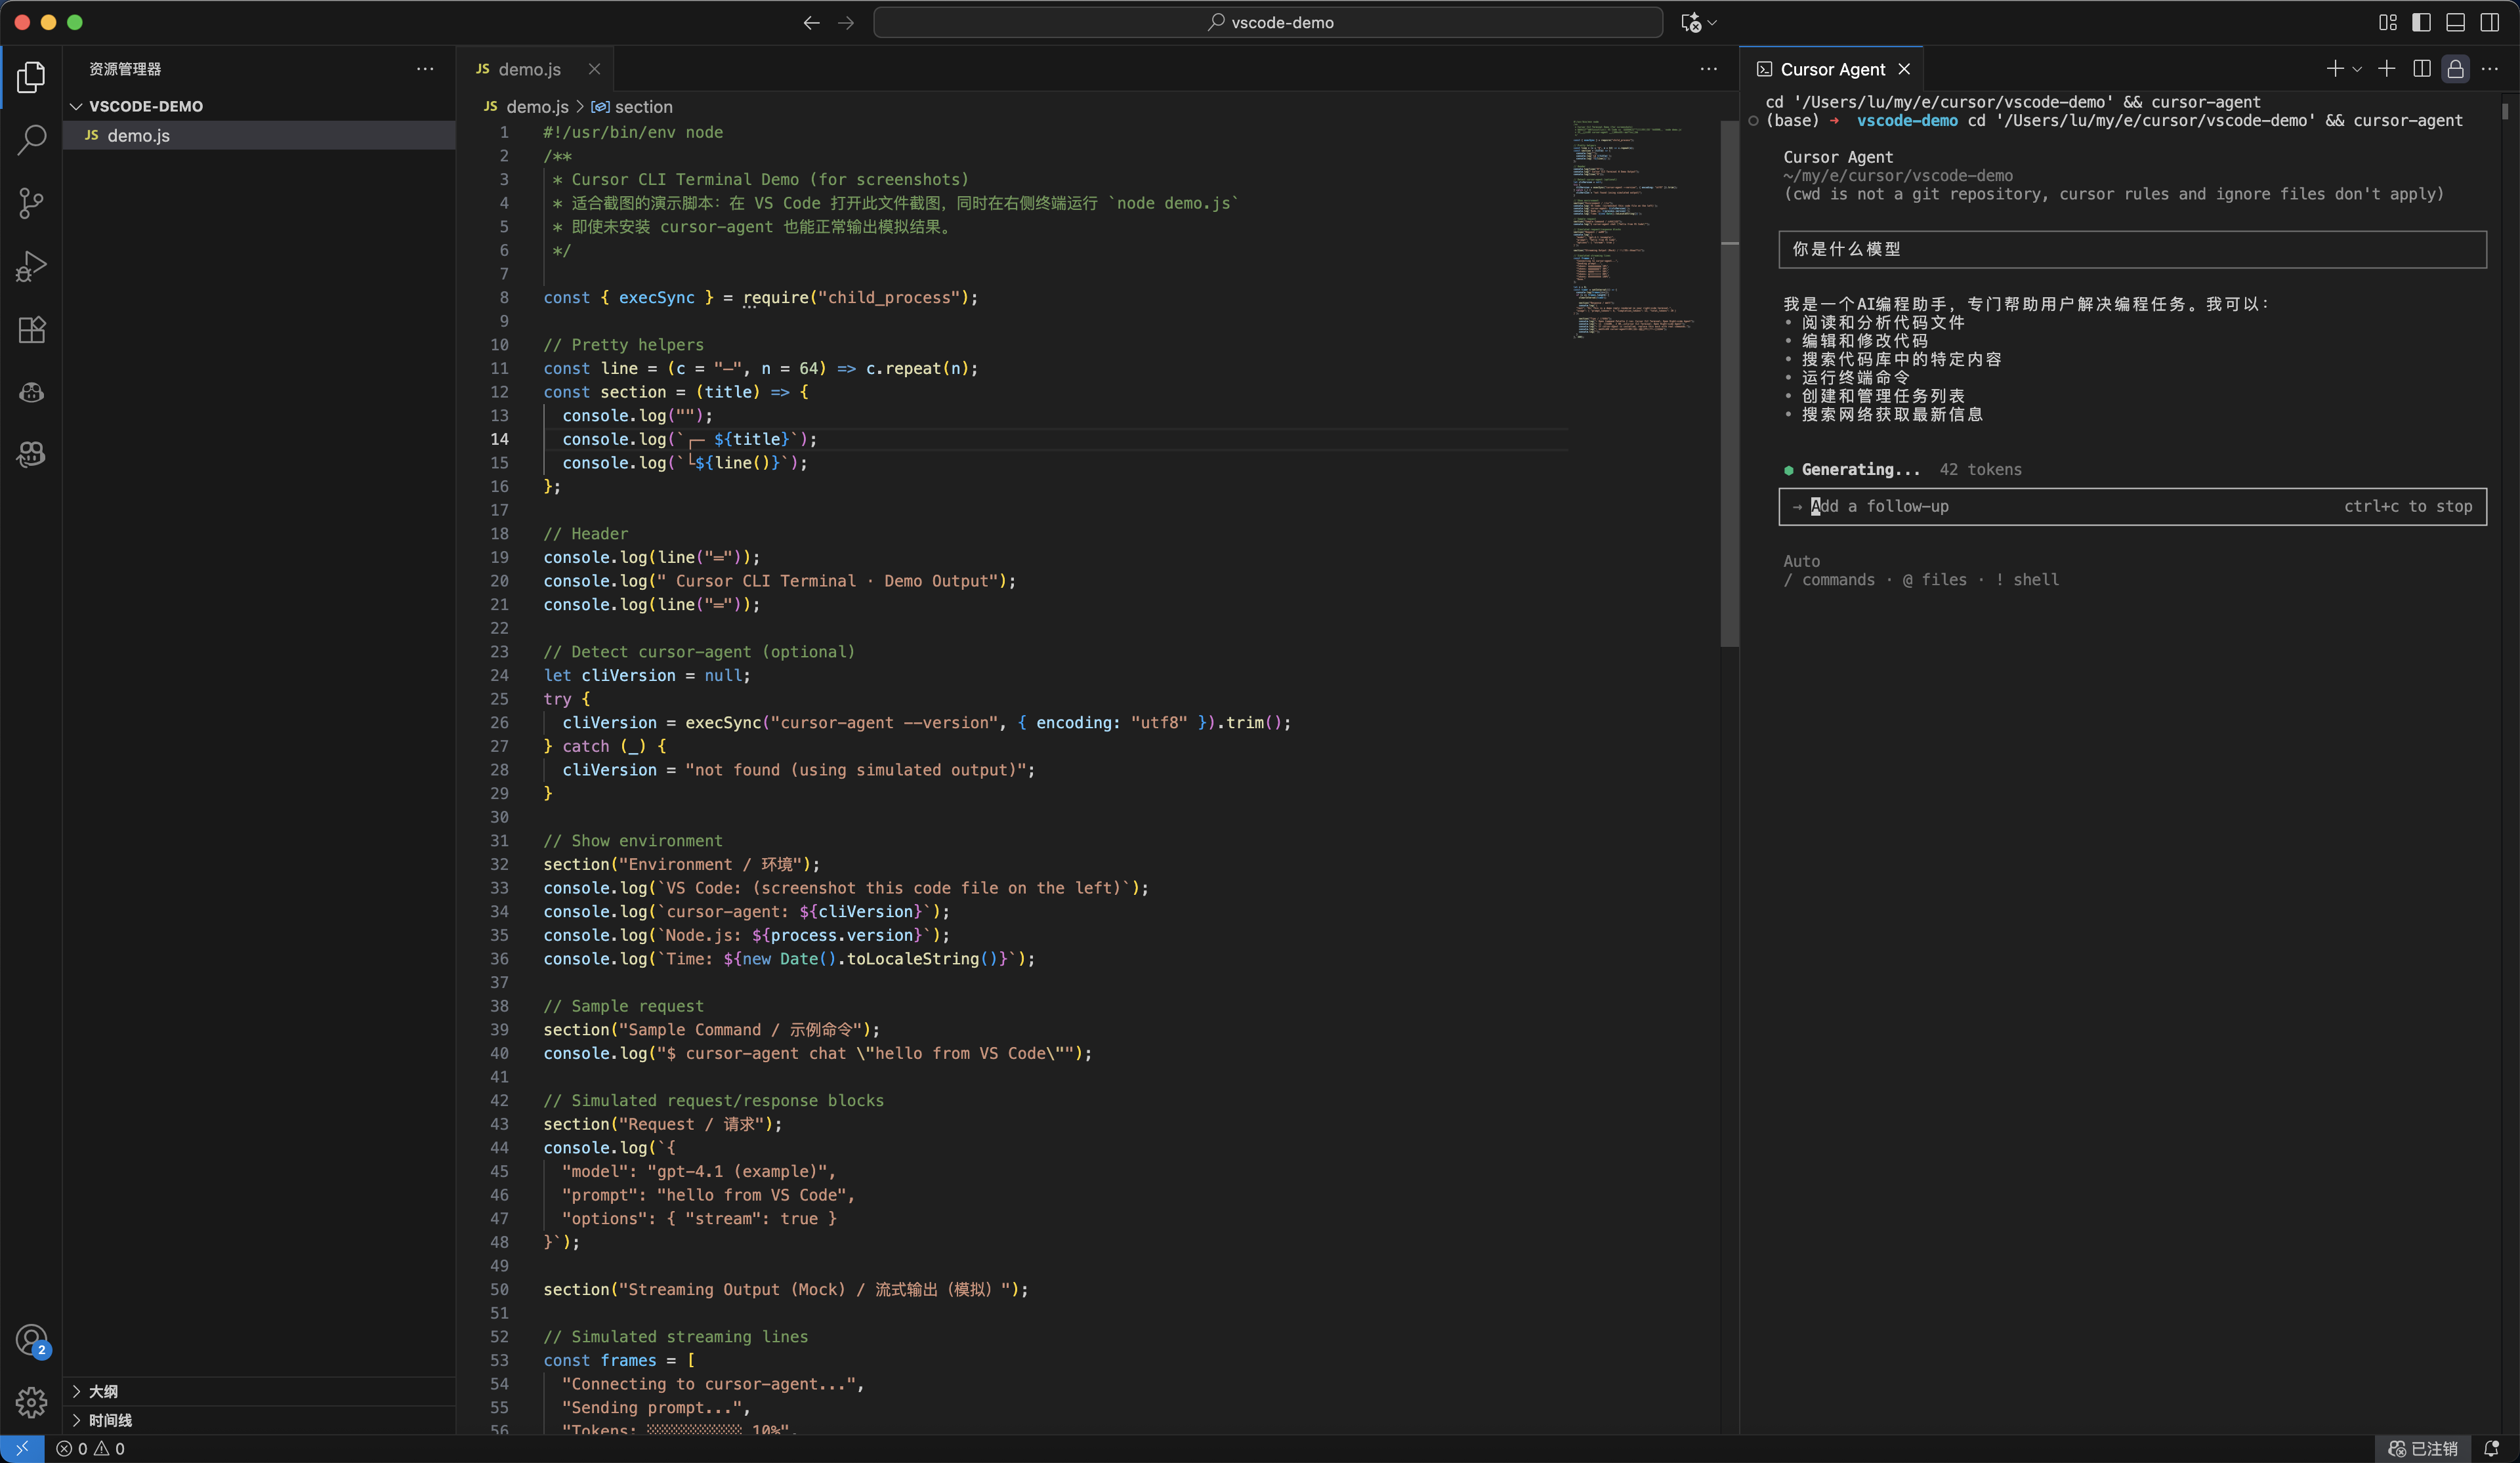Screen dimensions: 2520x1463
Task: Click the notifications bell in status bar
Action: 2491,1448
